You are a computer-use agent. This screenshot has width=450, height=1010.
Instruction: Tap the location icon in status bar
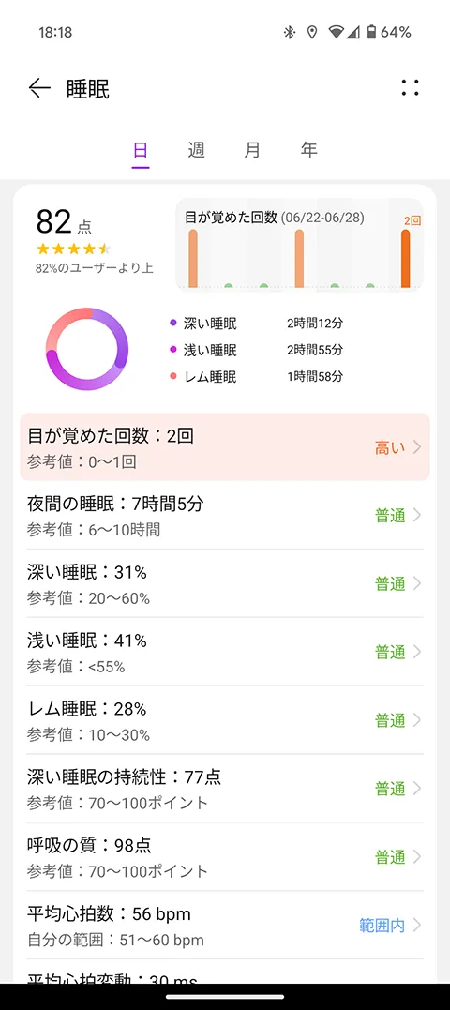pos(312,32)
